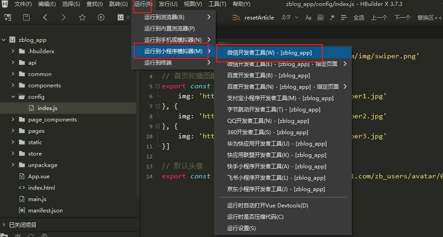Viewport: 443px width, 237px height.
Task: Open the 发行(U) menu
Action: (x=168, y=4)
